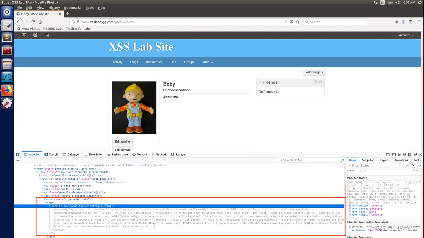This screenshot has width=424, height=238.
Task: Focus the Filter Styles field
Action: 375,166
